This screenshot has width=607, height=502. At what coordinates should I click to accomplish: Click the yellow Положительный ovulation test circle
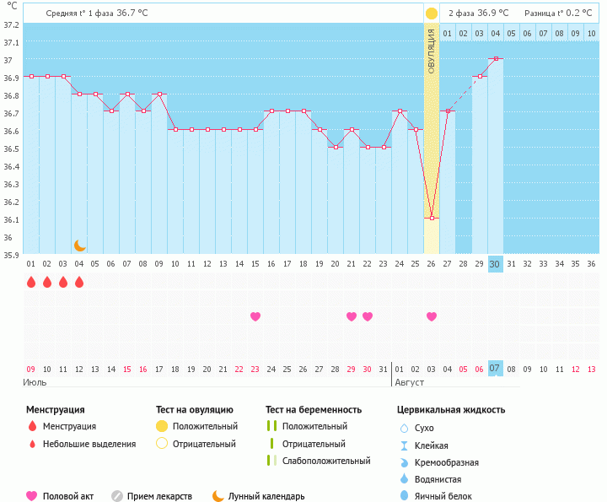click(162, 426)
